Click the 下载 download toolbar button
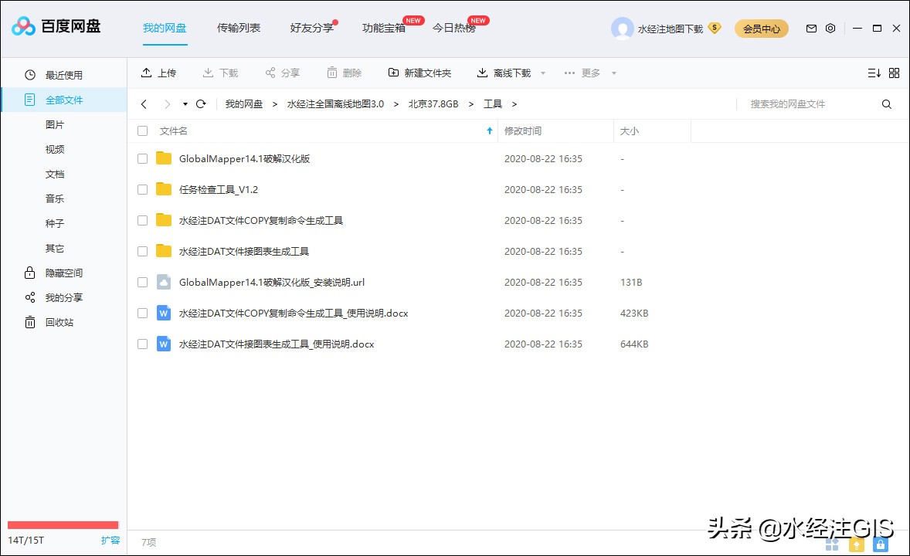 (220, 73)
